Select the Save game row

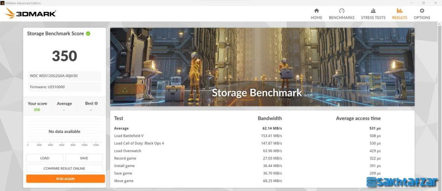(247, 173)
